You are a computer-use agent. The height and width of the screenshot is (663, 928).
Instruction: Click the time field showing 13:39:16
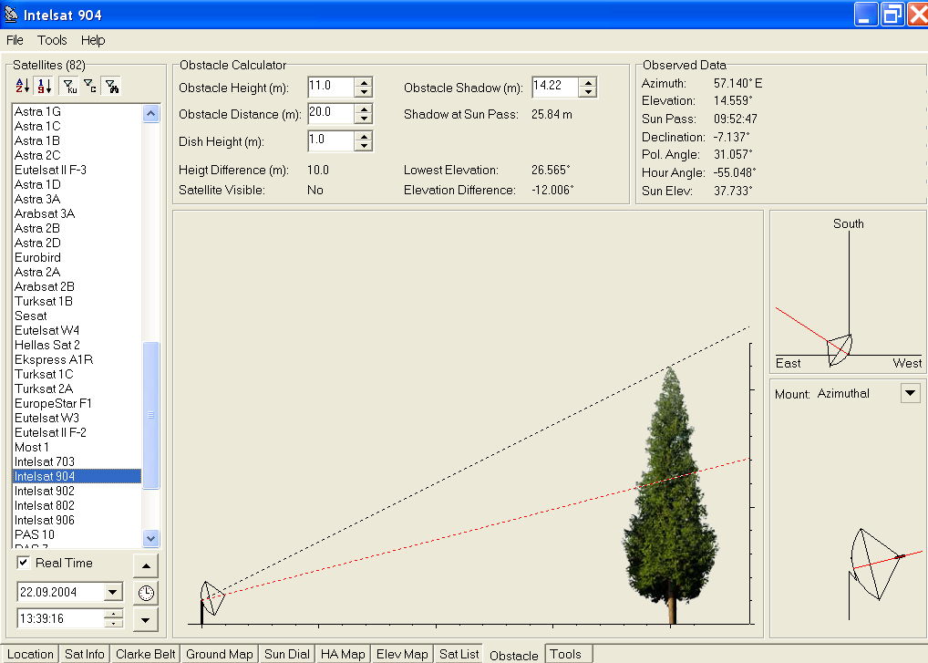tap(60, 618)
